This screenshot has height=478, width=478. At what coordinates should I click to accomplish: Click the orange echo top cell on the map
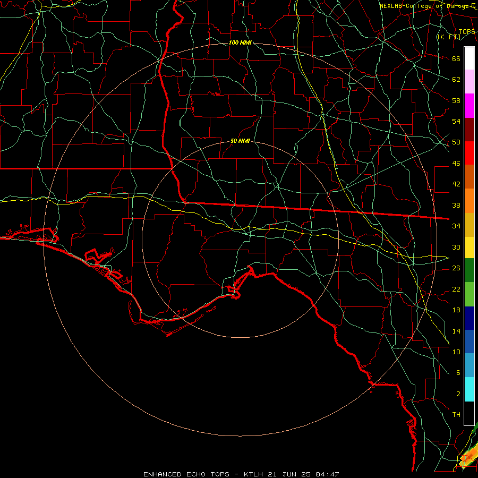[469, 455]
